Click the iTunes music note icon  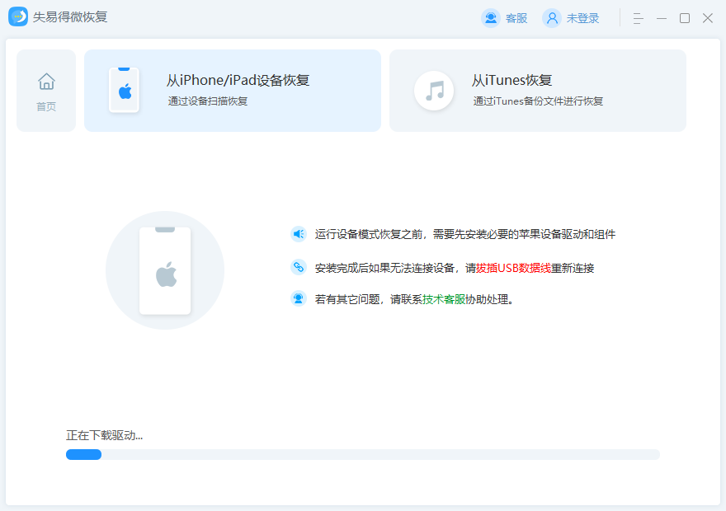(x=434, y=91)
